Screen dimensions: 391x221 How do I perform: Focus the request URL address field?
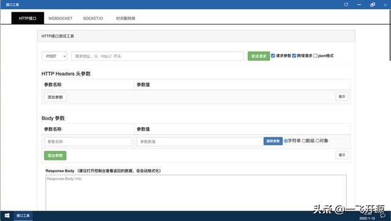[158, 56]
